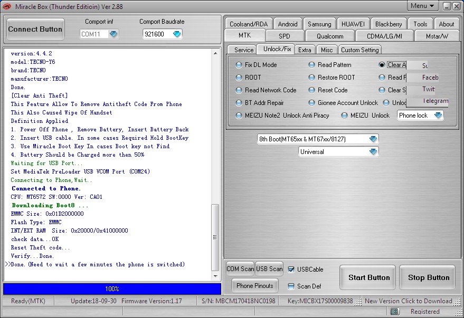Click the Firmware Version:1.17 status text
Screen dimensions: 464x318
(151, 301)
